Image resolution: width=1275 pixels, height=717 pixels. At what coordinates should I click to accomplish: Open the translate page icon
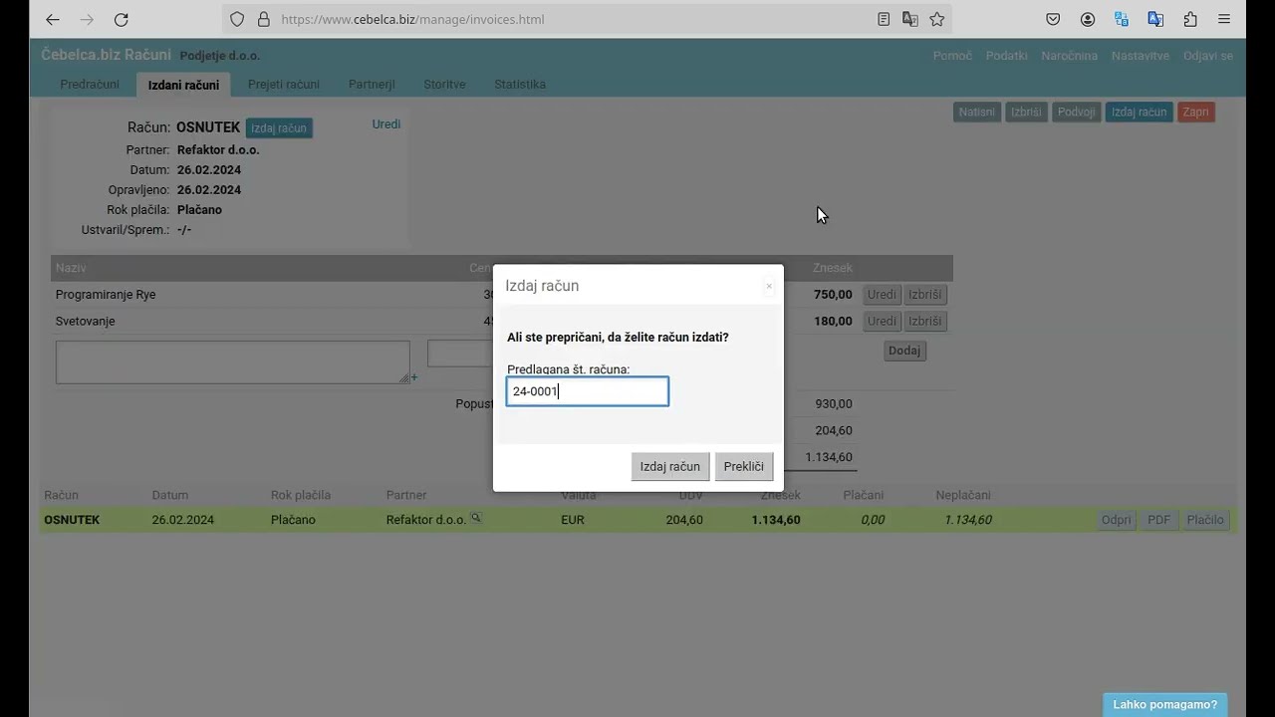pos(910,19)
